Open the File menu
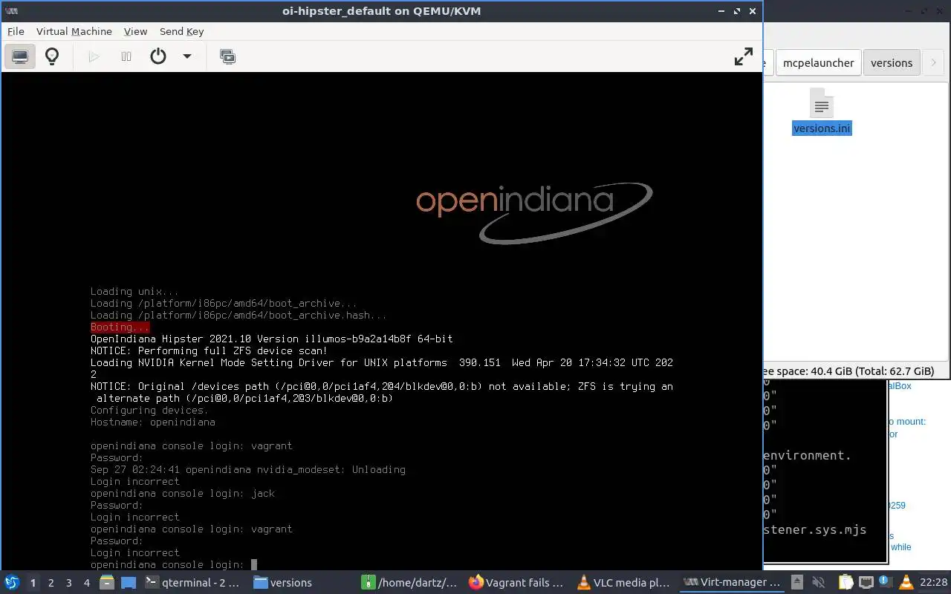 (16, 31)
